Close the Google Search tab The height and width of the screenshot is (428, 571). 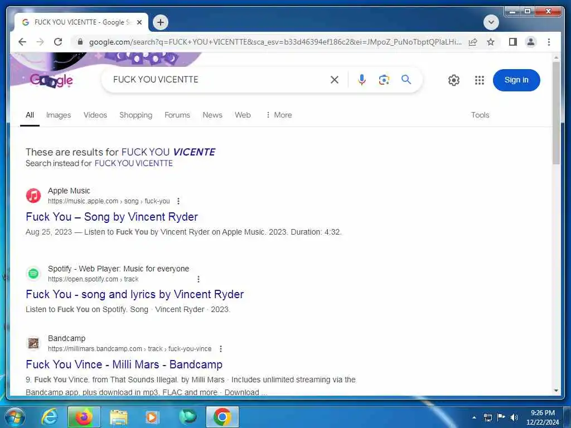139,22
